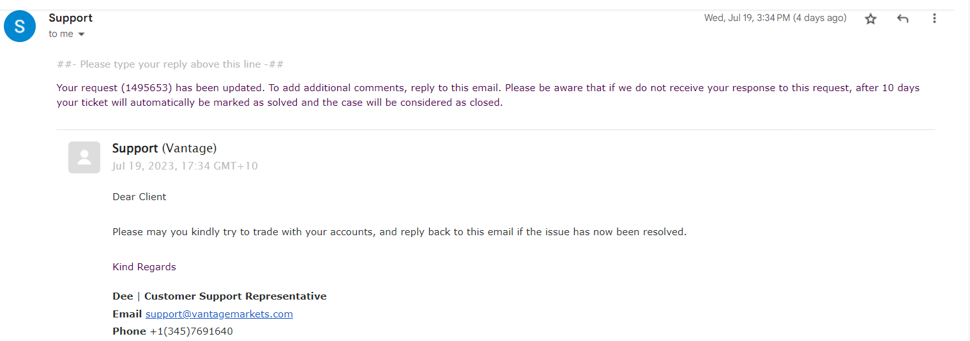Click the "to me" recipient text
970x341 pixels.
[61, 34]
